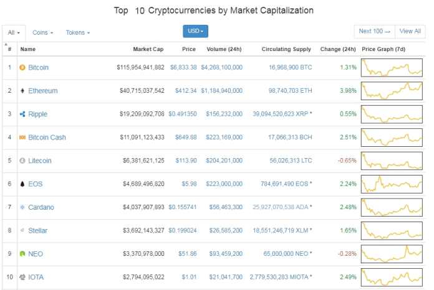Expand the Tokens filter dropdown
The height and width of the screenshot is (290, 434).
click(x=78, y=32)
